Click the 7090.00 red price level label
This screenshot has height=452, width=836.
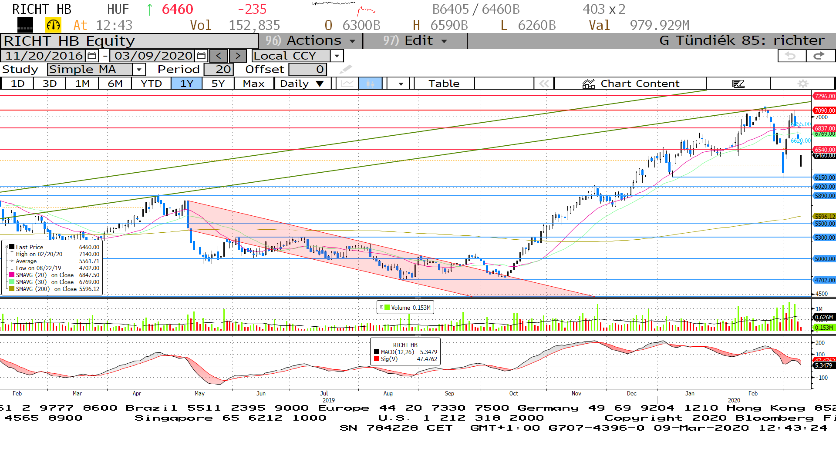tap(825, 110)
